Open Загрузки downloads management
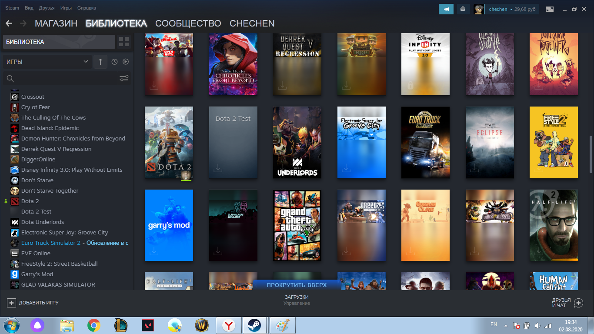This screenshot has width=594, height=334. 297,300
